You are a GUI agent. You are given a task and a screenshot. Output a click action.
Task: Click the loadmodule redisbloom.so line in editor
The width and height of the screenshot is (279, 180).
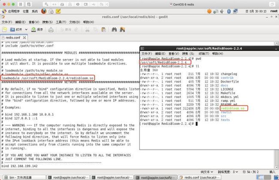click(x=48, y=78)
